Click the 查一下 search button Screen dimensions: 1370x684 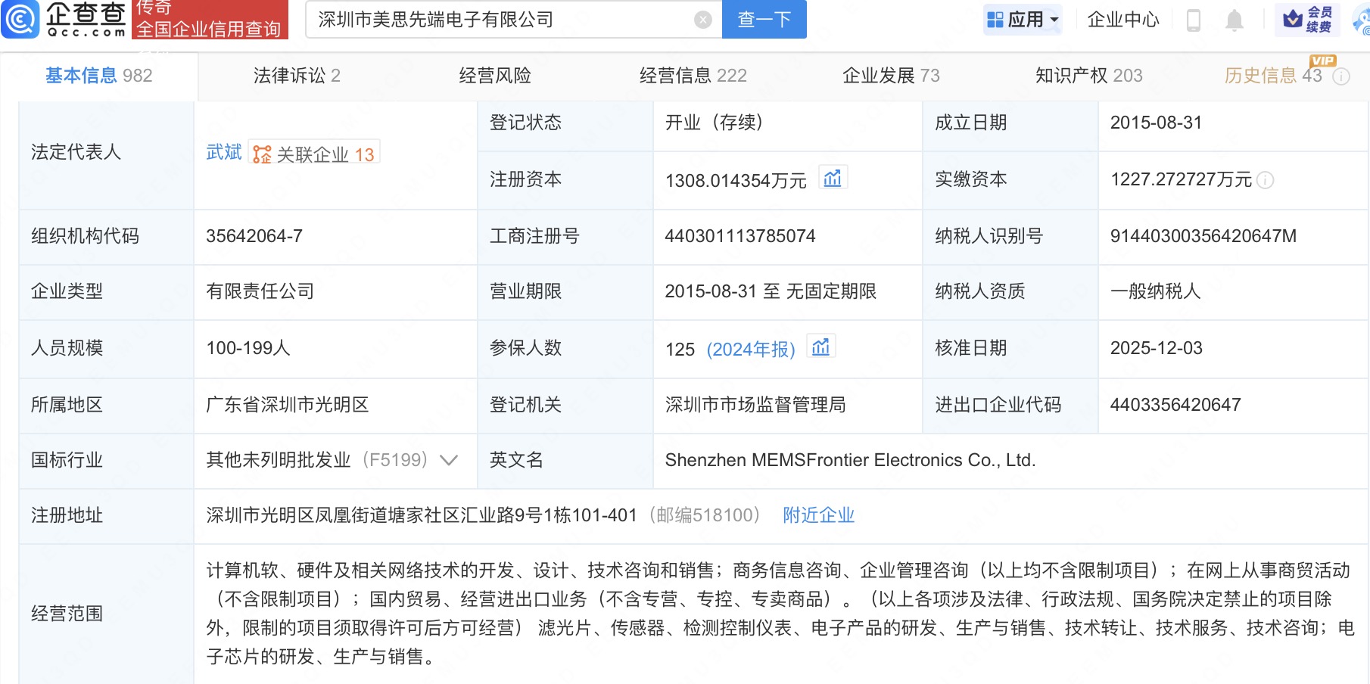764,20
